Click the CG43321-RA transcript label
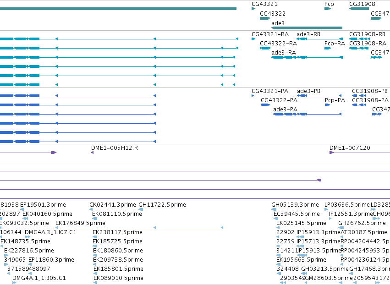The height and width of the screenshot is (285, 390). (x=270, y=34)
